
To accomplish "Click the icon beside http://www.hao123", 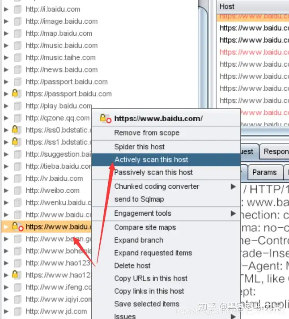I will 17,263.
